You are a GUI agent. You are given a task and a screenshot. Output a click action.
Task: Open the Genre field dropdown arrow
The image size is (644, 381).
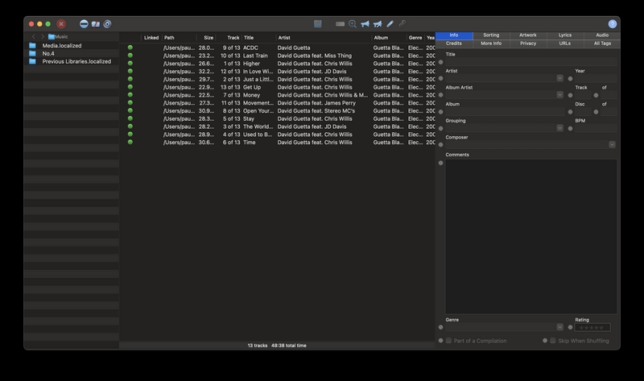point(559,327)
